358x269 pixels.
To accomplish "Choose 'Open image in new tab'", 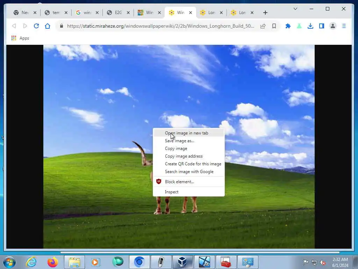I will [188, 133].
